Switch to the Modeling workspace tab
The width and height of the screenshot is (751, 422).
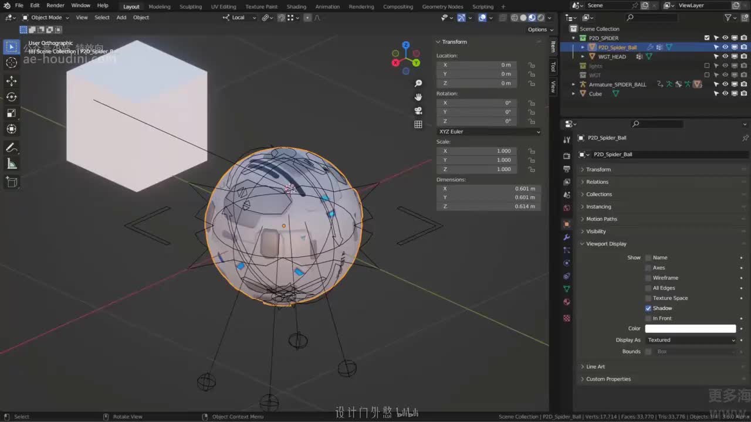coord(160,6)
